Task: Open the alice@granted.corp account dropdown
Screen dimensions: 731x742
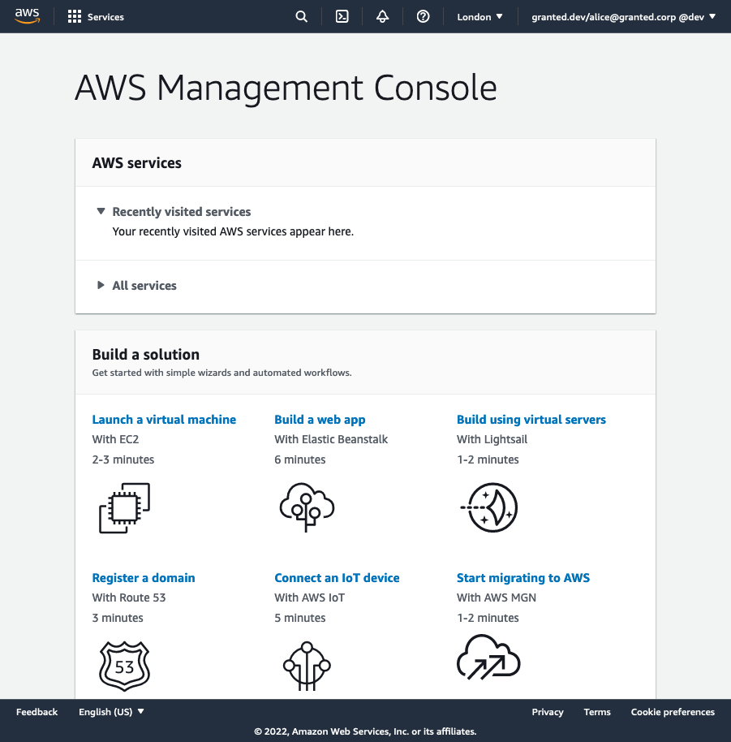Action: (x=623, y=17)
